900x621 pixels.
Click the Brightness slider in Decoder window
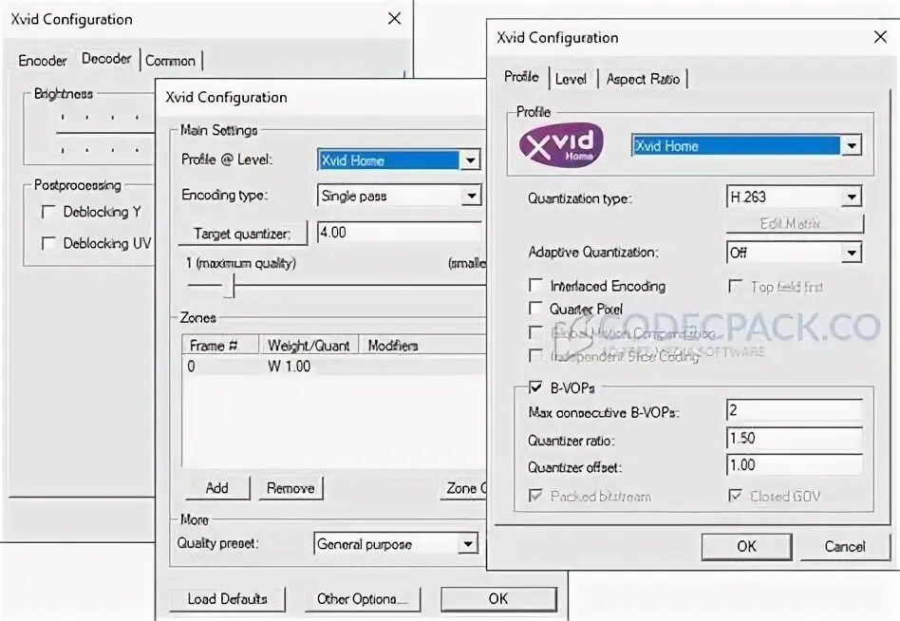coord(105,133)
